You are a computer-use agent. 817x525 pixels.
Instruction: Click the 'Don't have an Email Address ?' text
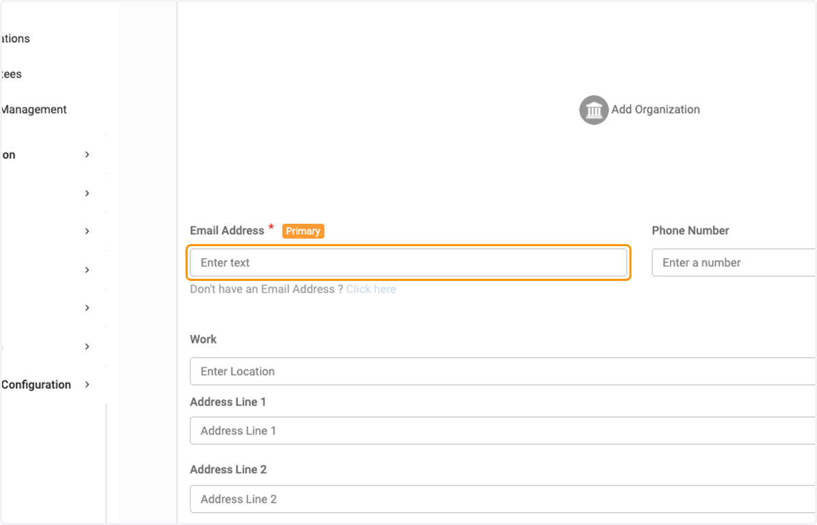[266, 289]
